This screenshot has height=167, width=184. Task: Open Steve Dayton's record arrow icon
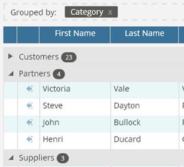click(x=30, y=106)
